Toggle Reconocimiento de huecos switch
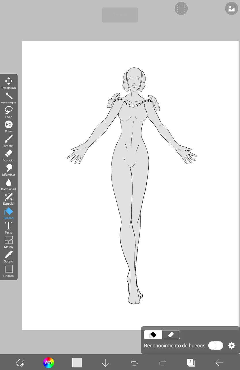Screen dimensions: 240x370 pyautogui.click(x=216, y=345)
